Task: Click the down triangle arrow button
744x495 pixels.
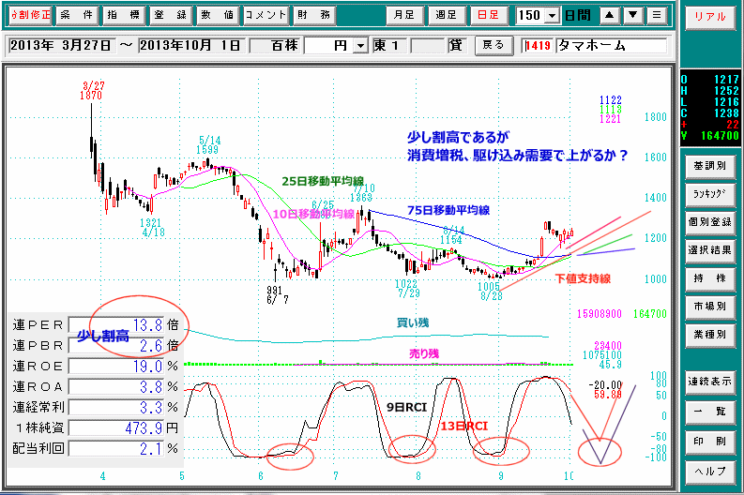Action: tap(633, 15)
